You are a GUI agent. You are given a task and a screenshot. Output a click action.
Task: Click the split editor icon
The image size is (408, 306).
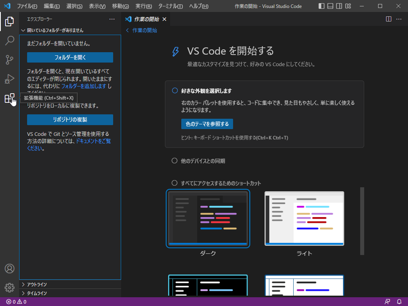(x=388, y=19)
